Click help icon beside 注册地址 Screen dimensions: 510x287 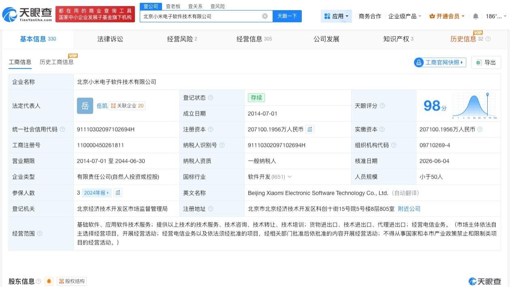(x=211, y=209)
